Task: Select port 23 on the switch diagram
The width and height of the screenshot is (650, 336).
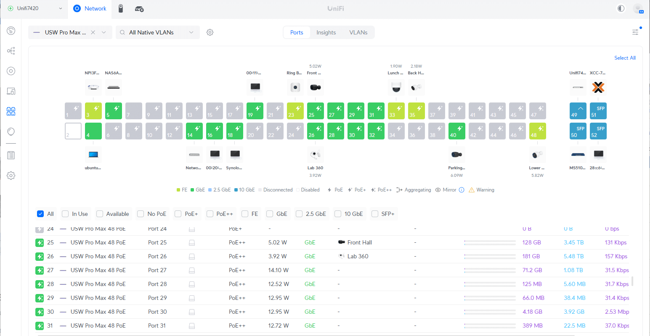Action: pos(295,111)
